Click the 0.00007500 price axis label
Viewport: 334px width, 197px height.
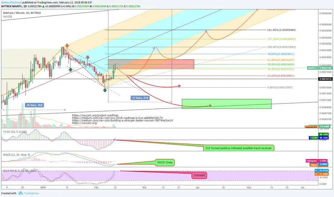click(x=325, y=113)
